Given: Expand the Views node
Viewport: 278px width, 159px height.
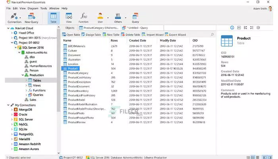Looking at the screenshot, I should click(26, 85).
